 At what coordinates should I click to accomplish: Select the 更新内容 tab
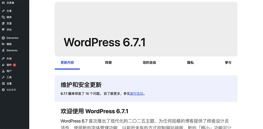[67, 63]
